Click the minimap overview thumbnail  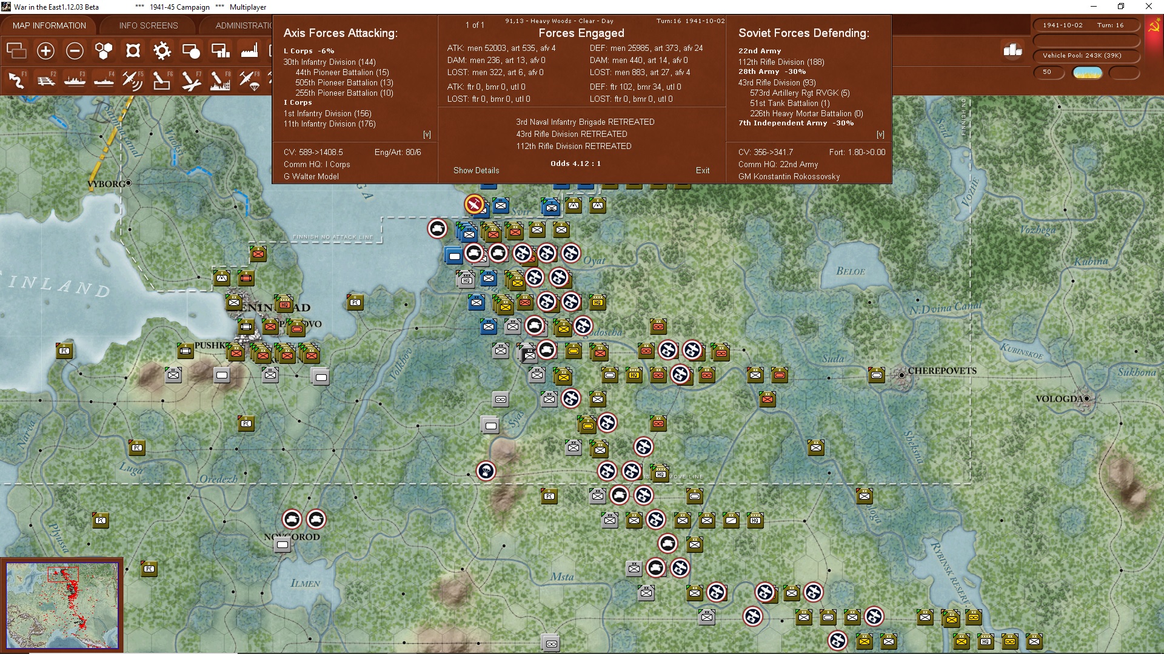pyautogui.click(x=62, y=605)
